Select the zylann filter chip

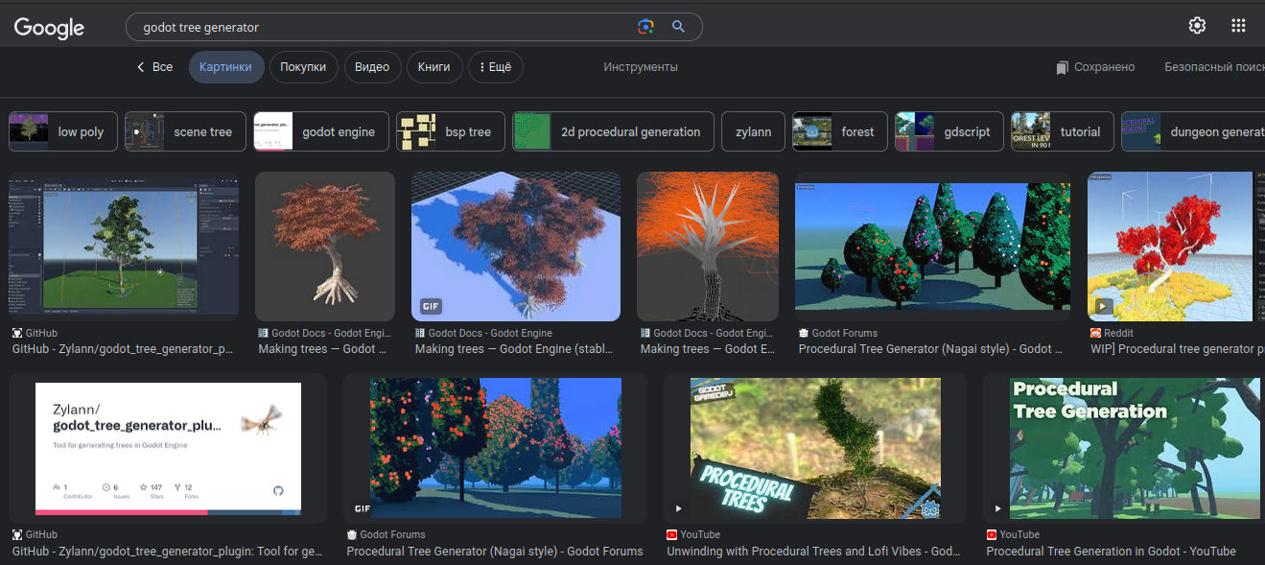pos(753,131)
